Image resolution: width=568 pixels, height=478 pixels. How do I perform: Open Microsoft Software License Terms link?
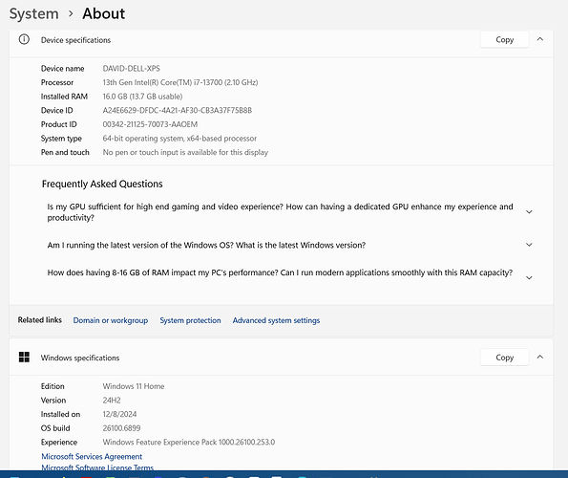click(x=97, y=467)
